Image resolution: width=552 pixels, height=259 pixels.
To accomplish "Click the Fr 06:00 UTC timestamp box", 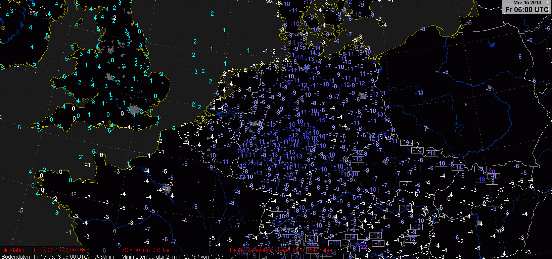I will click(526, 10).
